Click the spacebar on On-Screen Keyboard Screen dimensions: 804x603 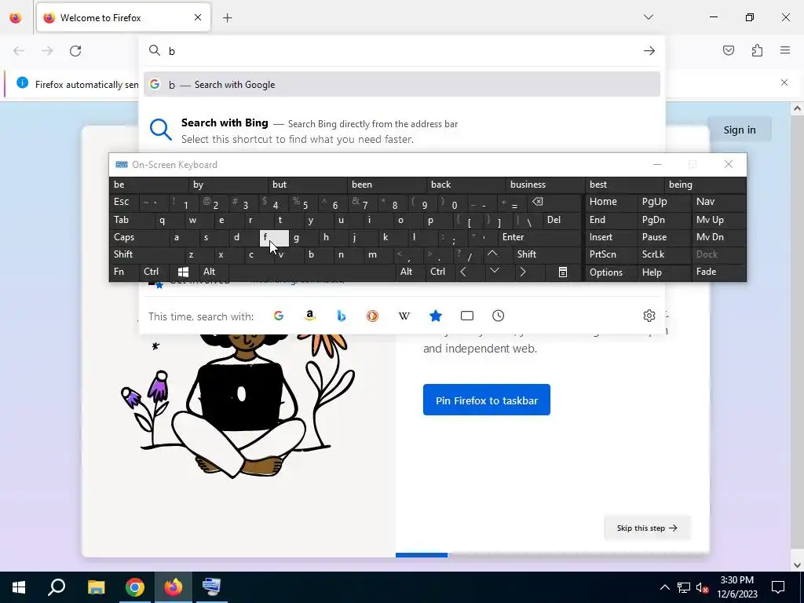coord(312,272)
